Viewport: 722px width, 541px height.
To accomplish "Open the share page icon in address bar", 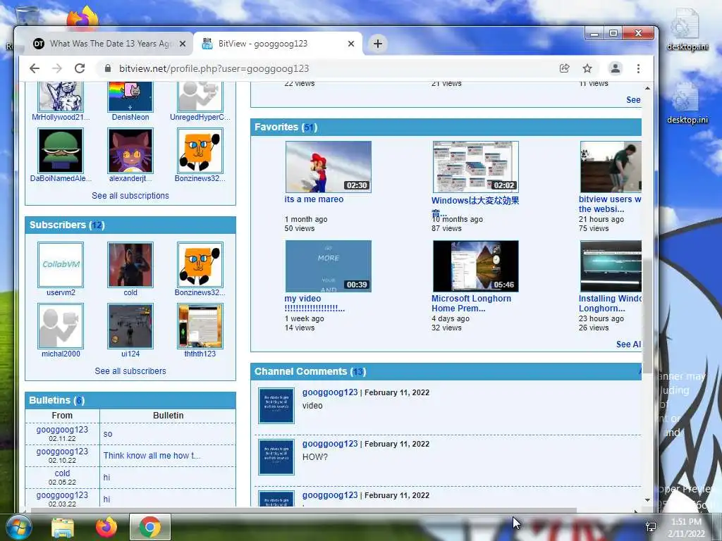I will coord(564,68).
